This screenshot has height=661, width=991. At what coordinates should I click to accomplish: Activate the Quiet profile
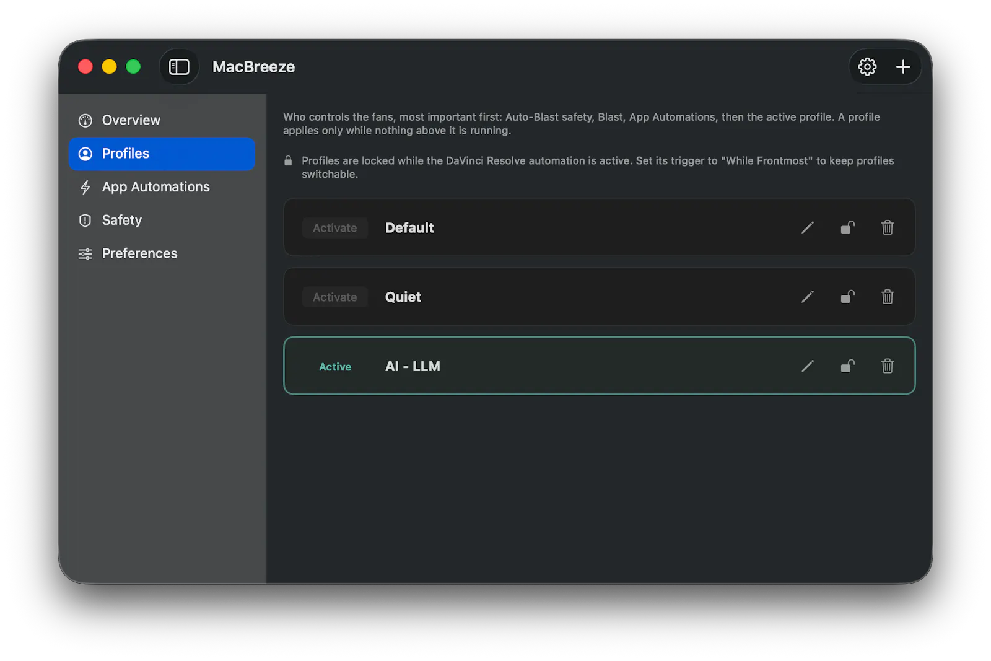point(334,297)
